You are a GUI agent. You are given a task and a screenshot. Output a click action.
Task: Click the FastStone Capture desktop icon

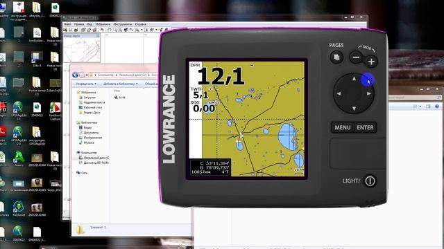[55, 111]
